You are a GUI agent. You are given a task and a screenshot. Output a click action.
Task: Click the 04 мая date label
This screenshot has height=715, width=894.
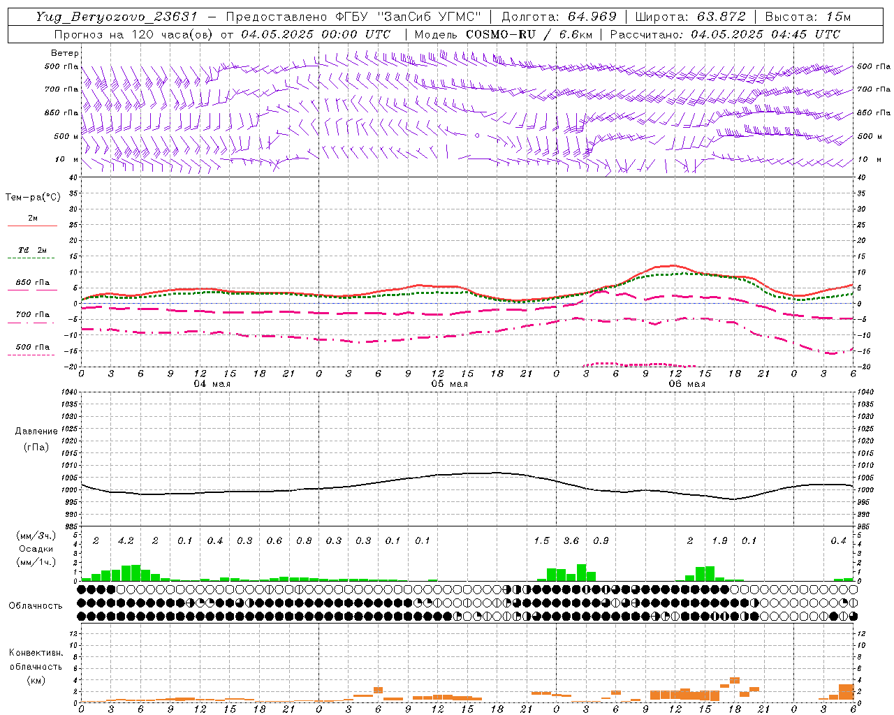tap(212, 384)
